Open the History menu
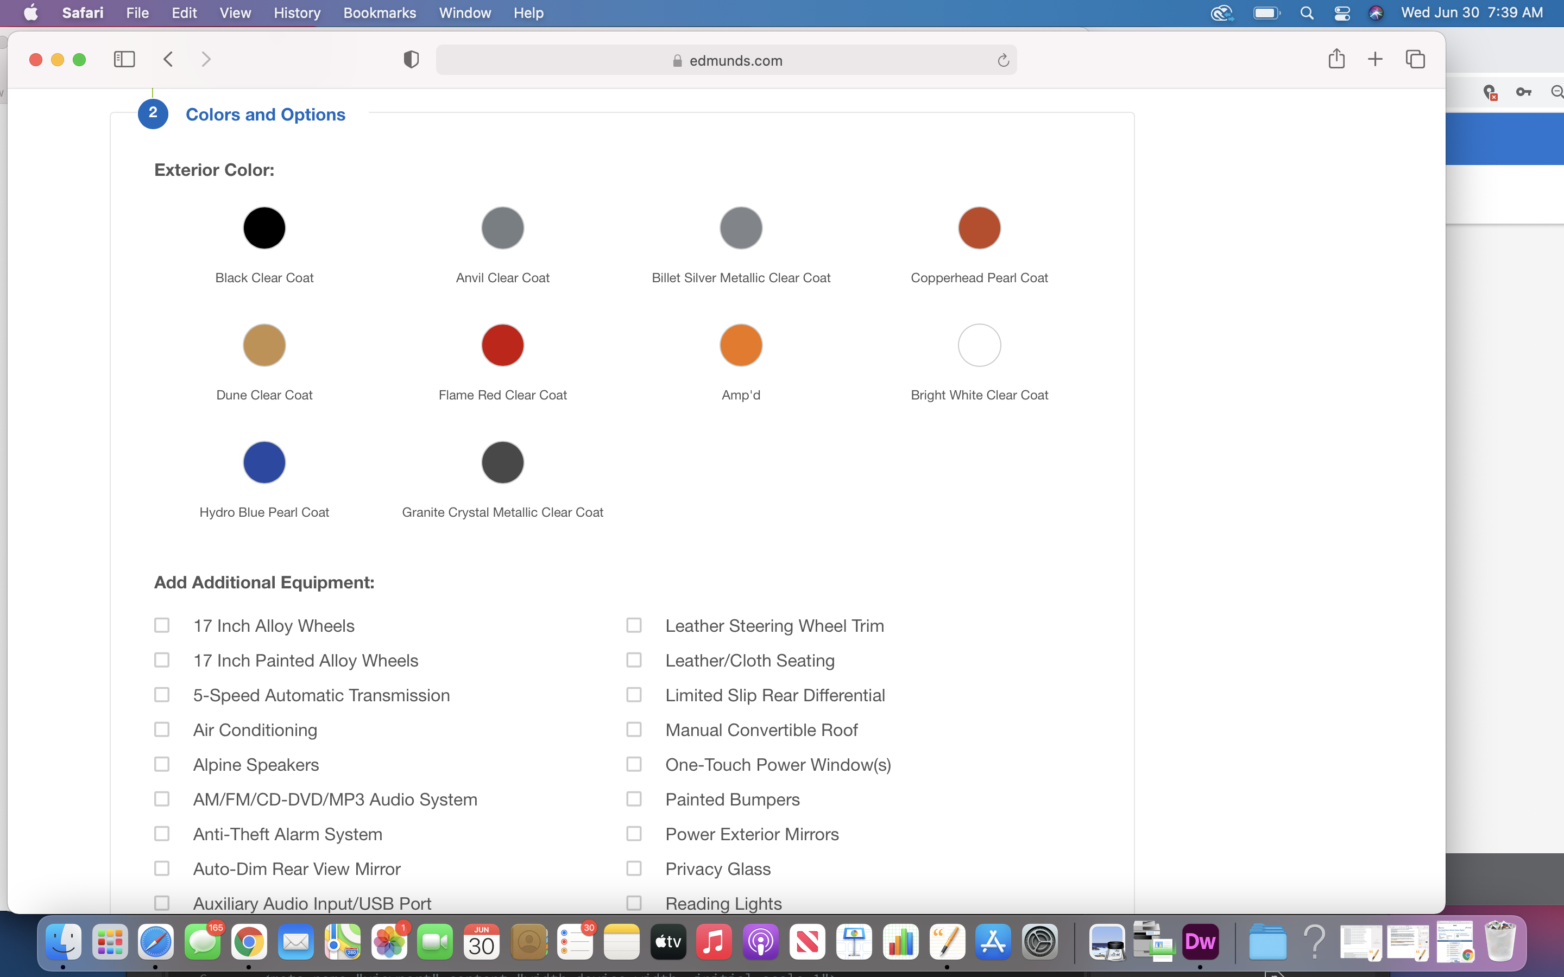 (x=297, y=13)
